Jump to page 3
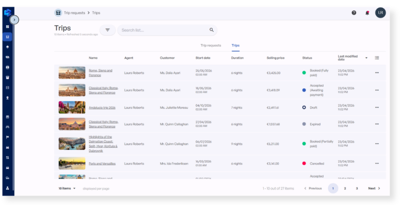This screenshot has height=205, width=400. tap(357, 189)
